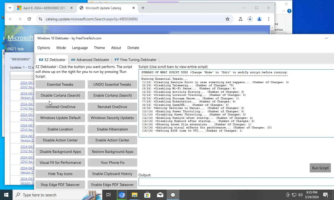Open new Chrome tab with plus icon
The width and height of the screenshot is (334, 200).
click(x=143, y=8)
